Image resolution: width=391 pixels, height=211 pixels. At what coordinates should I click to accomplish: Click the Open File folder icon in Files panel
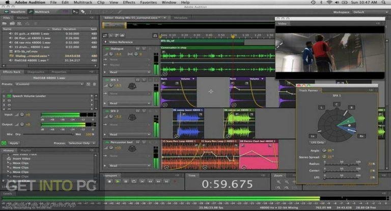coord(5,23)
